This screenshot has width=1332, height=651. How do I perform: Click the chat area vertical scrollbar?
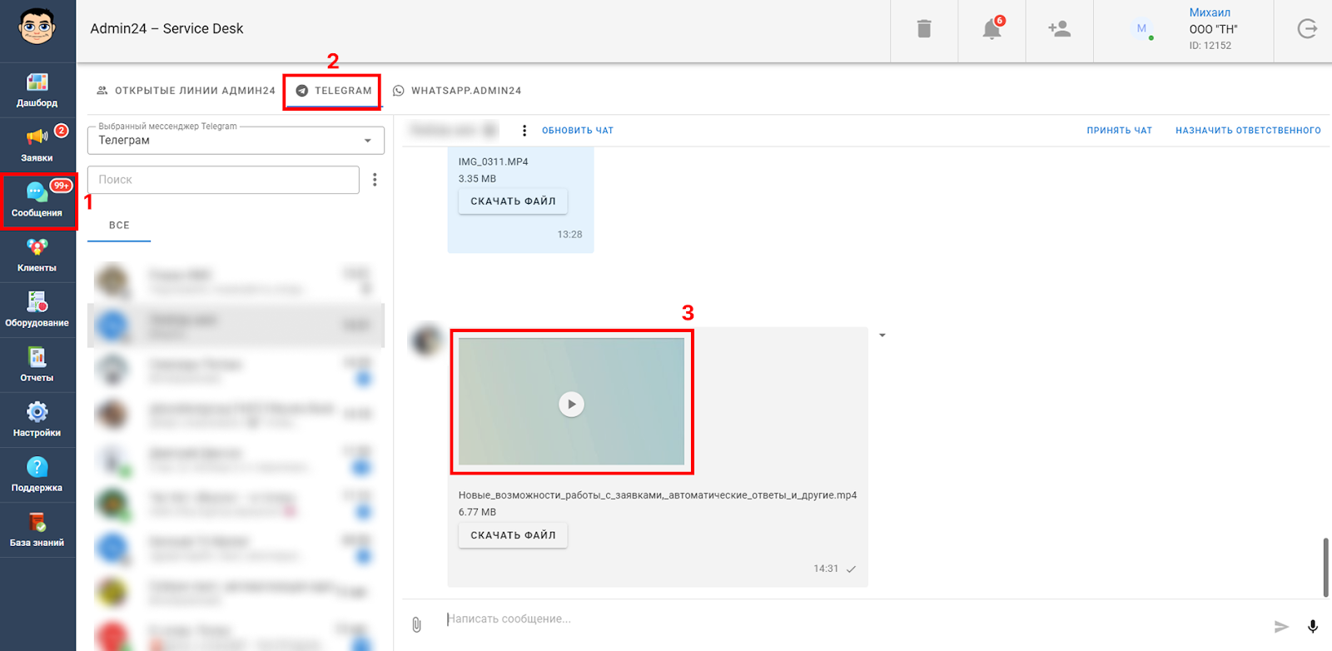click(1325, 567)
